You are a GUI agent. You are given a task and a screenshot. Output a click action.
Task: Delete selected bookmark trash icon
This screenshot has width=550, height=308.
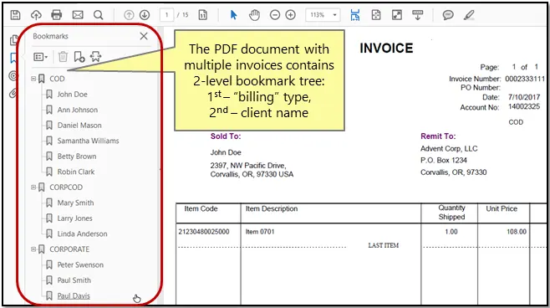click(x=63, y=56)
